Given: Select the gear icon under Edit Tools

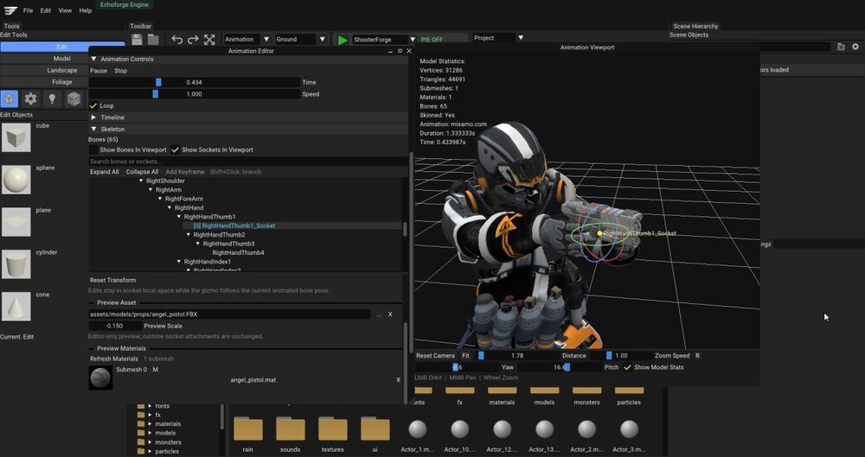Looking at the screenshot, I should click(30, 98).
